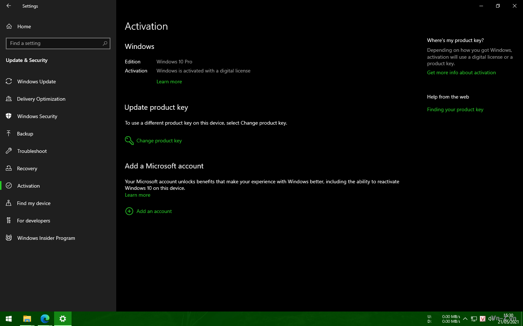Open Windows Insider Program section
Image resolution: width=523 pixels, height=326 pixels.
pyautogui.click(x=58, y=238)
